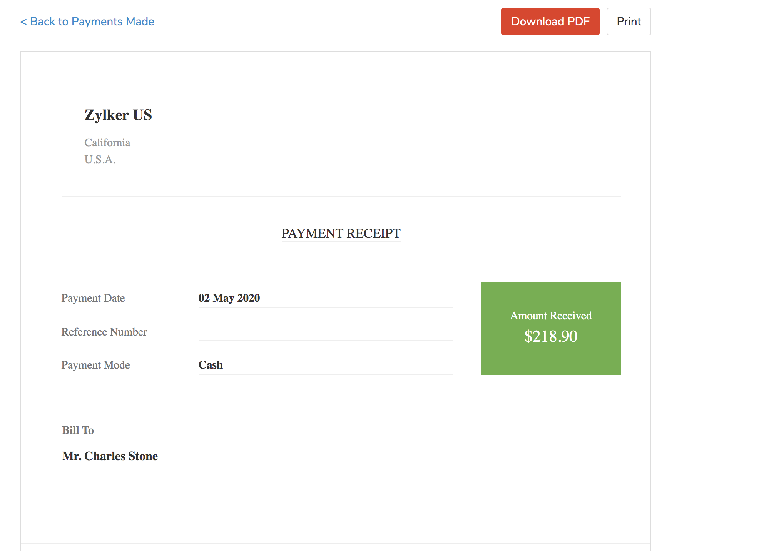Screen dimensions: 769x551
Task: Click the $218.90 amount
Action: tap(551, 337)
